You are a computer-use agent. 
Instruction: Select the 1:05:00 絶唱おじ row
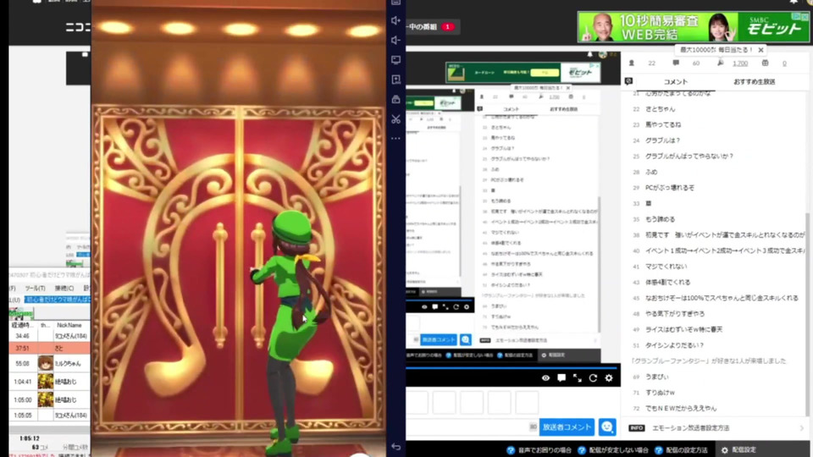[x=50, y=399]
